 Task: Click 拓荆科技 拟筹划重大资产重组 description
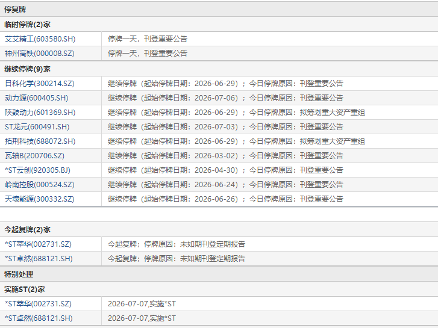236,141
